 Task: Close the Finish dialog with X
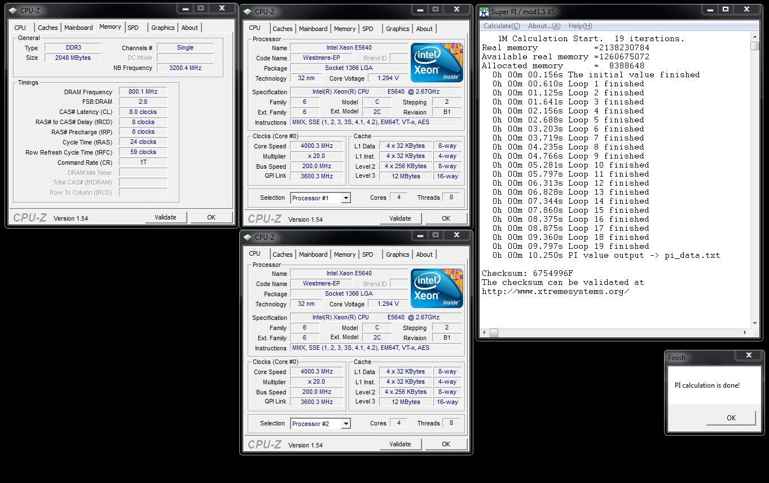pyautogui.click(x=749, y=355)
